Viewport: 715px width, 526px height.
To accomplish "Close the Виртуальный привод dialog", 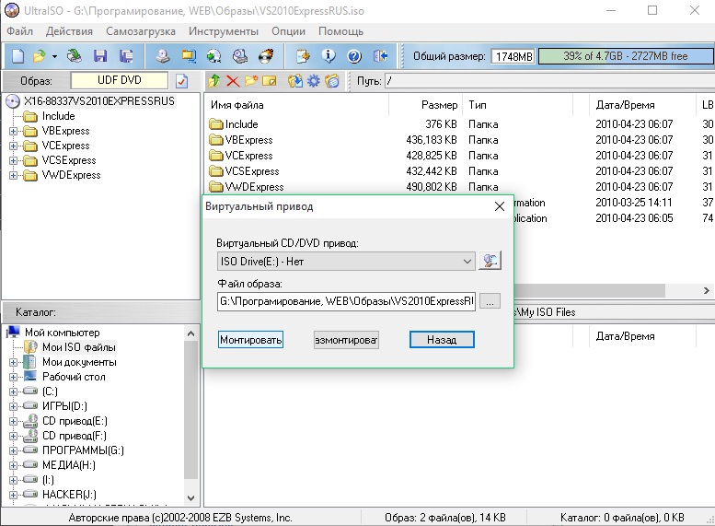I will click(500, 206).
